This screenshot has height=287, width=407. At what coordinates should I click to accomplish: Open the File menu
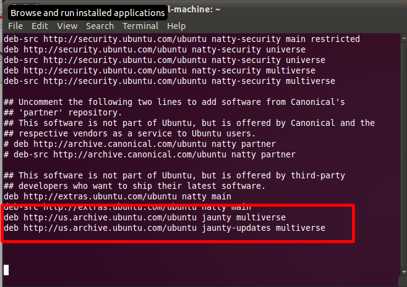tap(15, 26)
